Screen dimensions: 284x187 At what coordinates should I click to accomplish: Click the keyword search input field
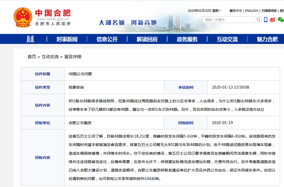[228, 19]
